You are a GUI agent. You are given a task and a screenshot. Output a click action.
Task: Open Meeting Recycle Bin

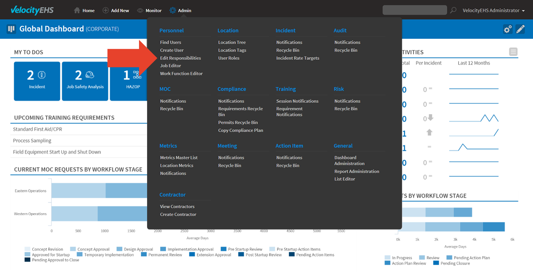click(x=229, y=166)
